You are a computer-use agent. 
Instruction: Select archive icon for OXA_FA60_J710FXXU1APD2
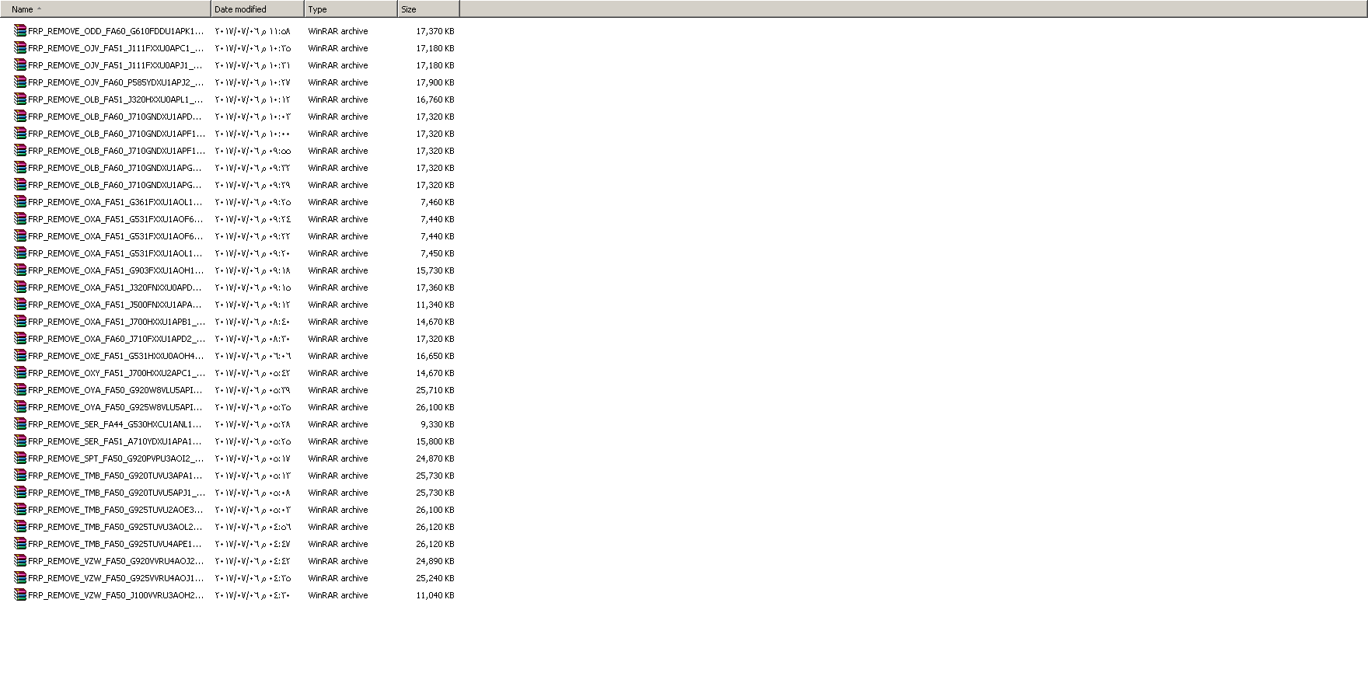(x=20, y=339)
